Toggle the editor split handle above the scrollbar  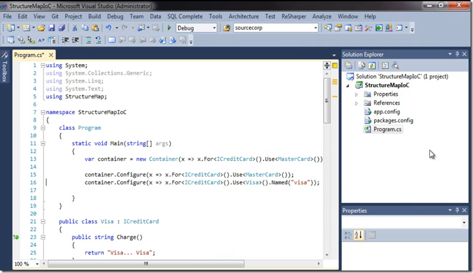coord(327,65)
